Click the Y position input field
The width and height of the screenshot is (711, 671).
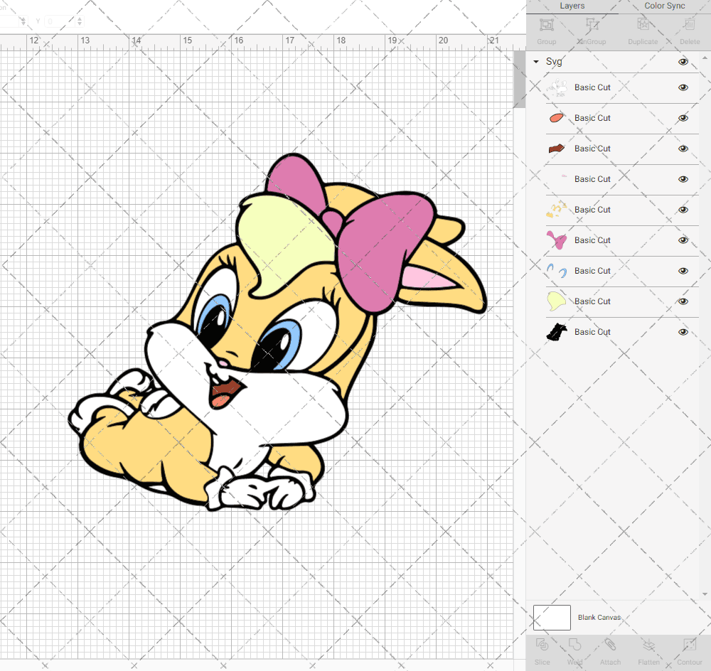pos(60,21)
